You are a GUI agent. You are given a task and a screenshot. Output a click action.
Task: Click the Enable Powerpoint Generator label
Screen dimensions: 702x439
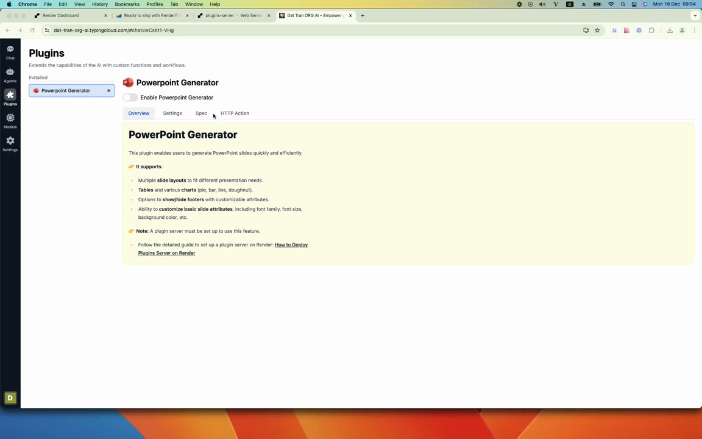coord(177,97)
